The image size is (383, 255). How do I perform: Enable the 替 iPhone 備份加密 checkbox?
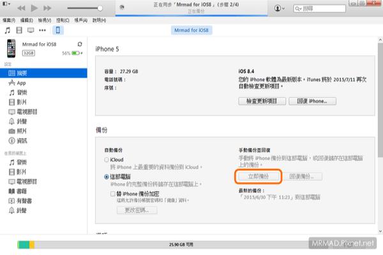point(112,193)
